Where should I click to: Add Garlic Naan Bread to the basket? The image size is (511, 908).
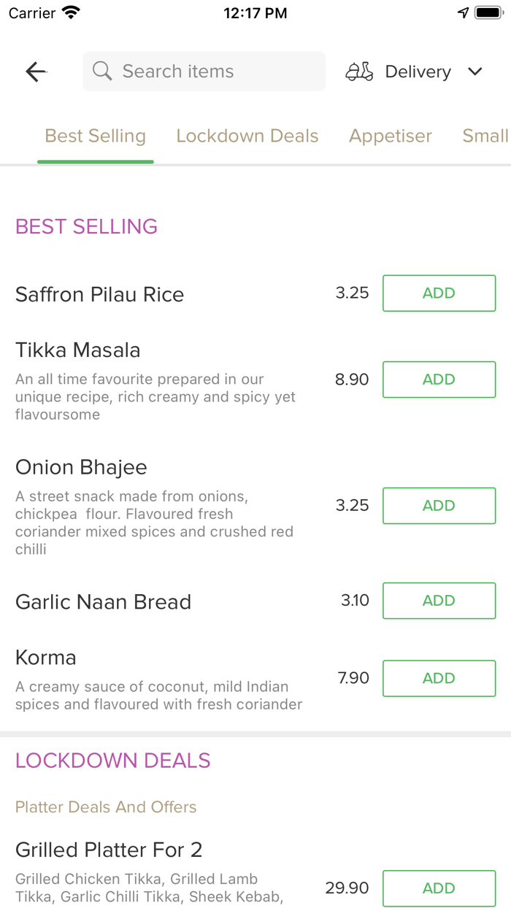[439, 601]
